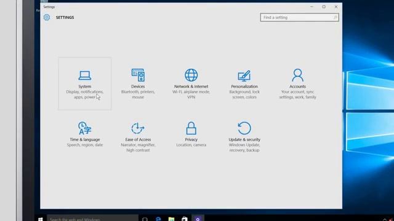Image resolution: width=394 pixels, height=221 pixels.
Task: Click 'Background, lock screen, colors' description
Action: click(x=244, y=95)
